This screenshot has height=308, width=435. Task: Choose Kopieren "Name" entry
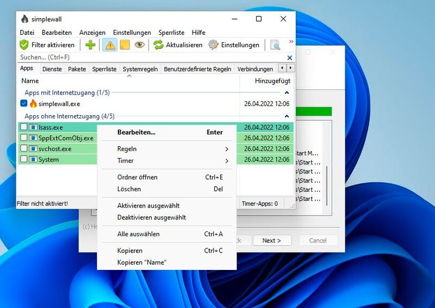tap(167, 262)
